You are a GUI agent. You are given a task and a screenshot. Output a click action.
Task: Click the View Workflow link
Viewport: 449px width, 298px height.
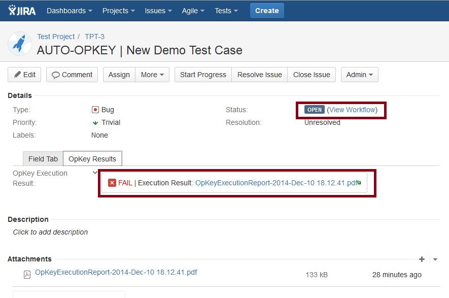[x=352, y=110]
